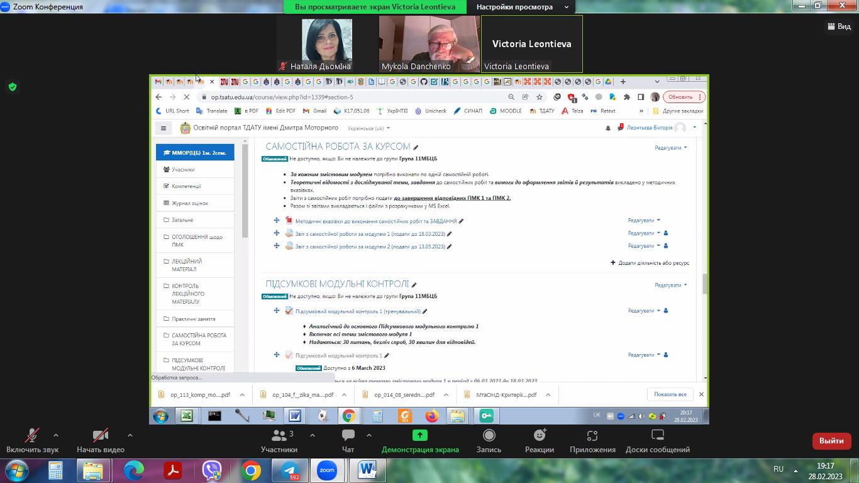
Task: Open Word from the Windows taskbar
Action: [367, 470]
